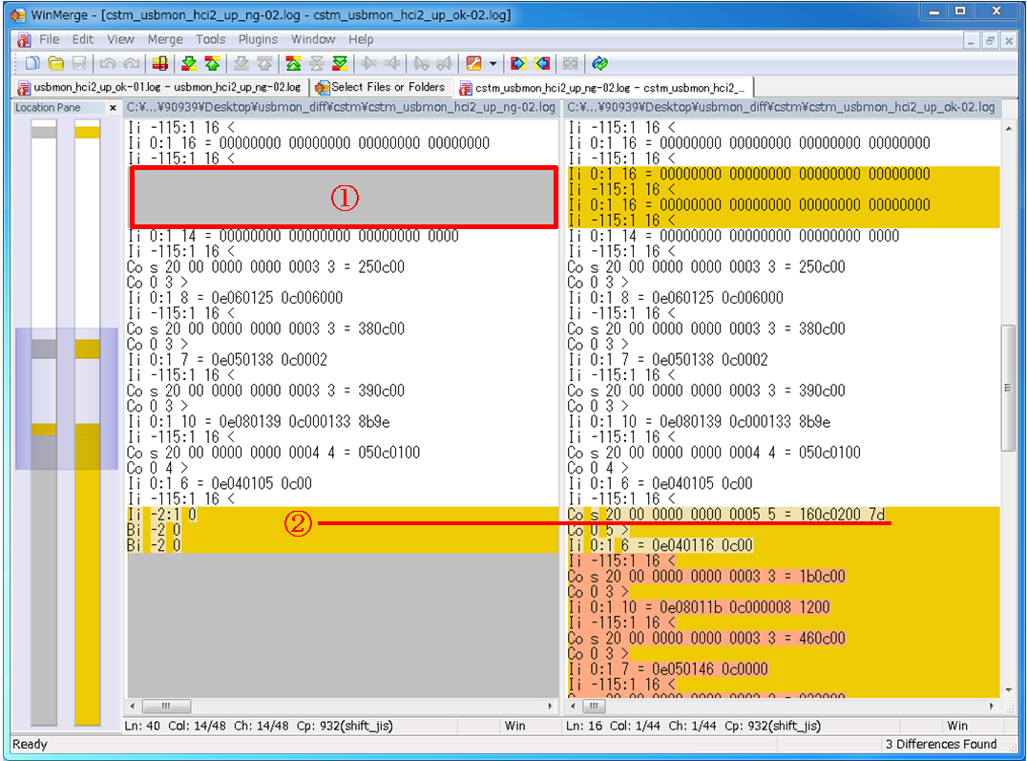Click the Copy Right toolbar icon
This screenshot has height=761, width=1027.
coord(369,64)
